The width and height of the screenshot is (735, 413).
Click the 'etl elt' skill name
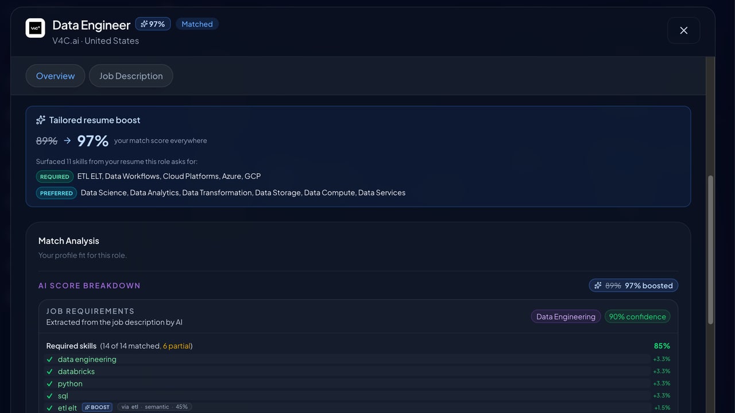coord(67,408)
